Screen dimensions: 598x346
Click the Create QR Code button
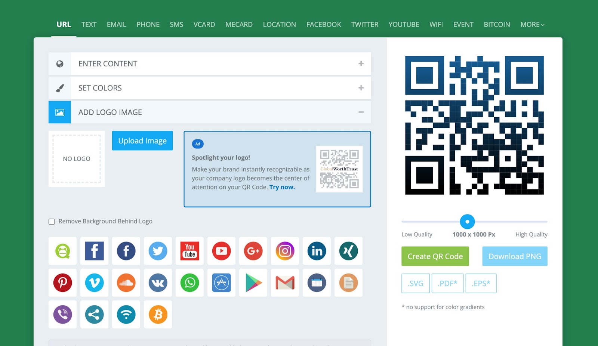tap(435, 256)
